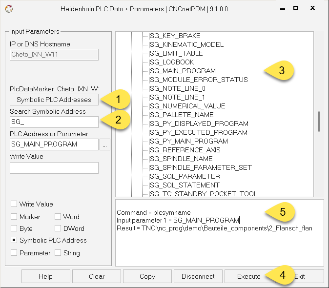
Task: Click the Symbolic PLC Addresses button
Action: click(54, 100)
